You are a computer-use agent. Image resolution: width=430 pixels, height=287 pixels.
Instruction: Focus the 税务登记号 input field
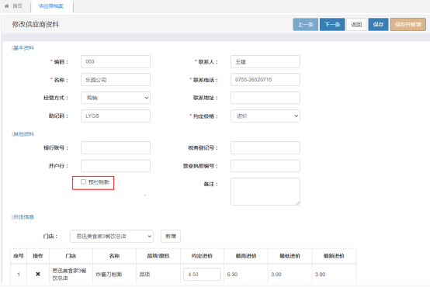click(265, 147)
